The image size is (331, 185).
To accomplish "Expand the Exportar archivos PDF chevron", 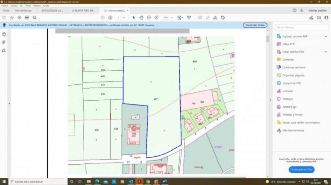I will point(326,36).
